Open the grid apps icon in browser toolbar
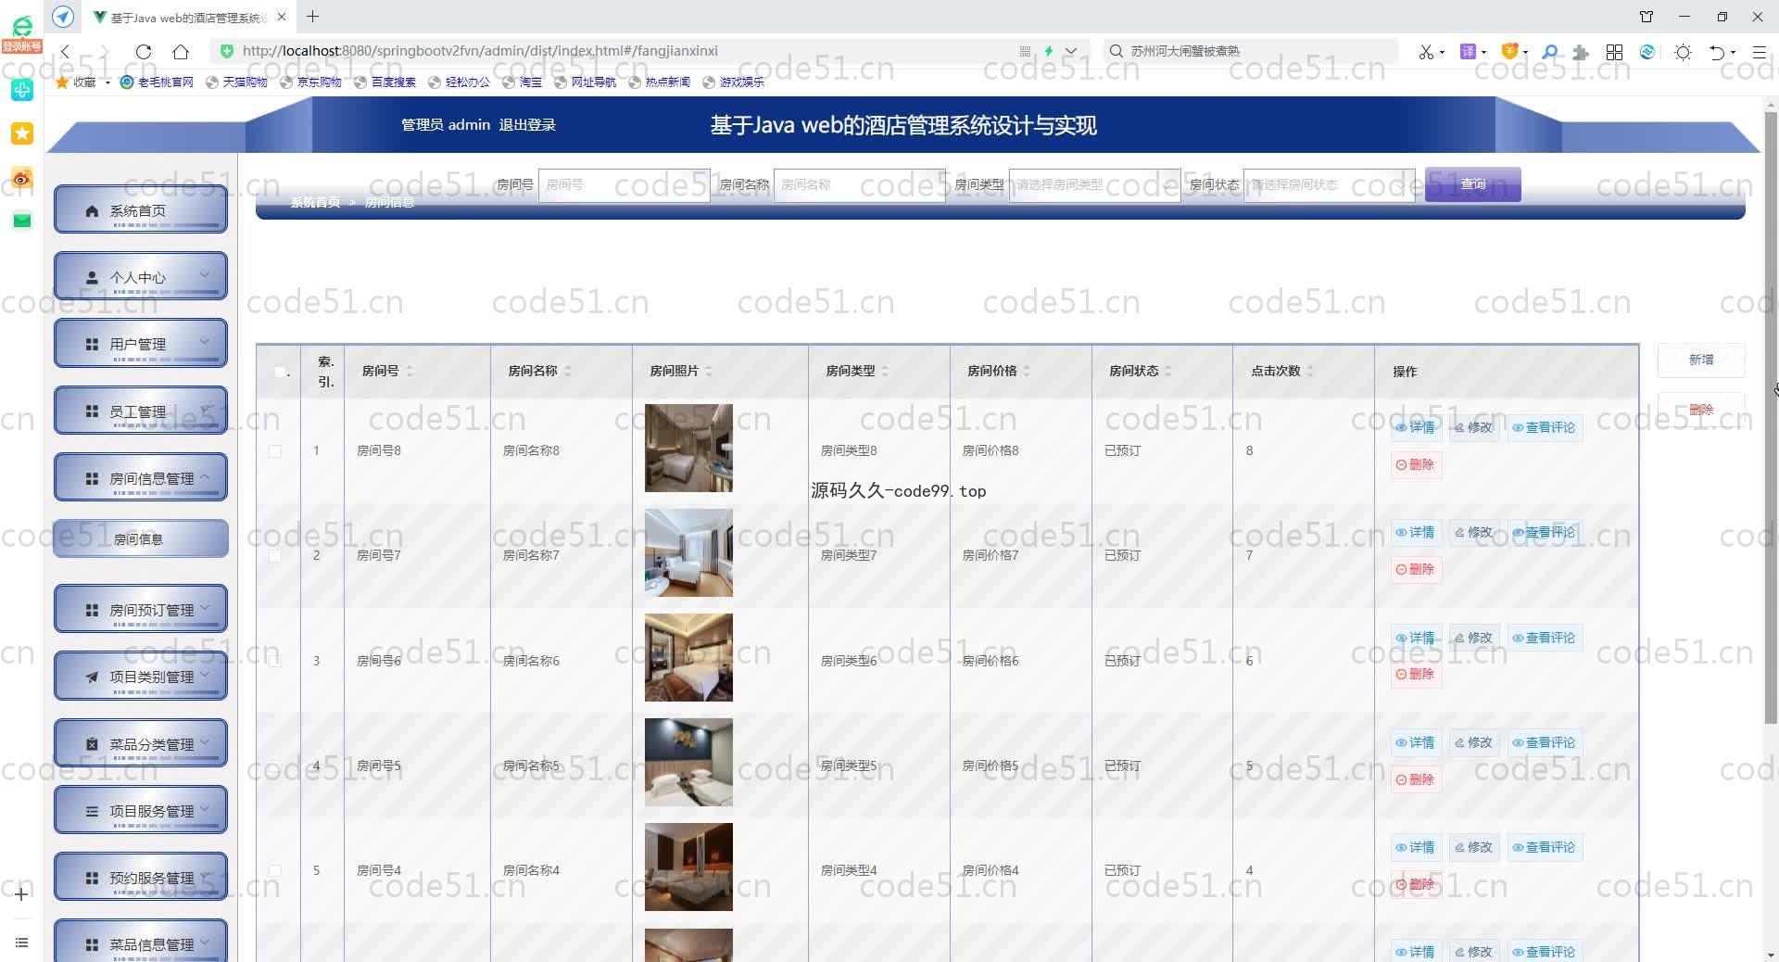This screenshot has width=1779, height=962. tap(1614, 52)
